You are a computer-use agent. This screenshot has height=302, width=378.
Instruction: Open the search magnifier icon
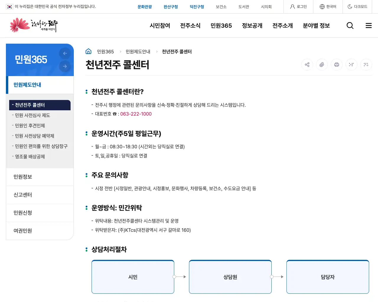click(x=350, y=26)
